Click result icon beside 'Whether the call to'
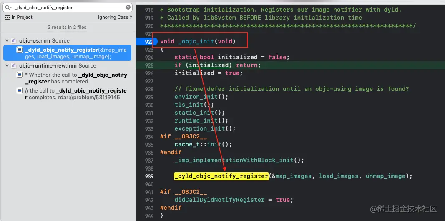 [x=19, y=75]
